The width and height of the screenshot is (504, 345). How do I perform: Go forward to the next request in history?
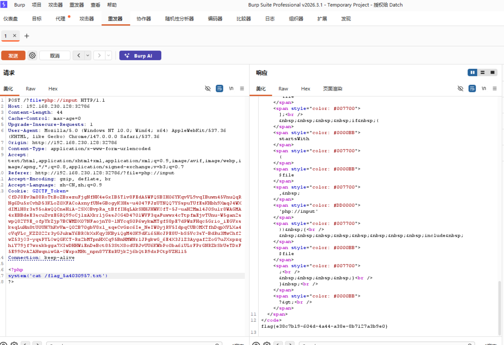click(99, 55)
